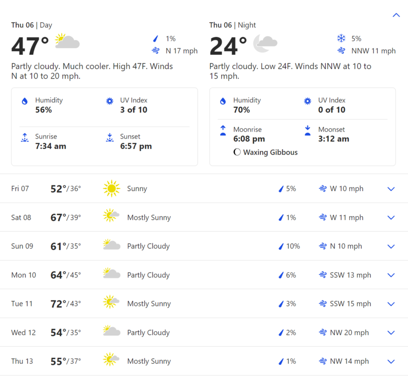Select the Tue 11 Mostly Sunny text
Screen dimensions: 408x378
[x=149, y=304]
